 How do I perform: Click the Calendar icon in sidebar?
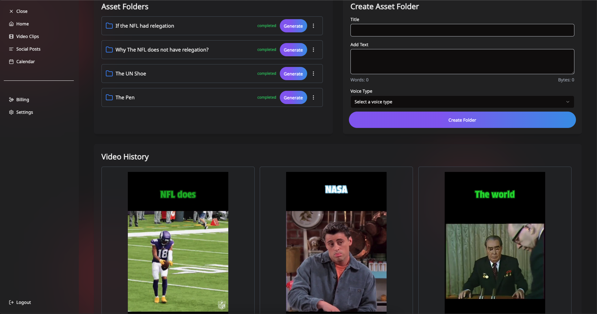11,62
